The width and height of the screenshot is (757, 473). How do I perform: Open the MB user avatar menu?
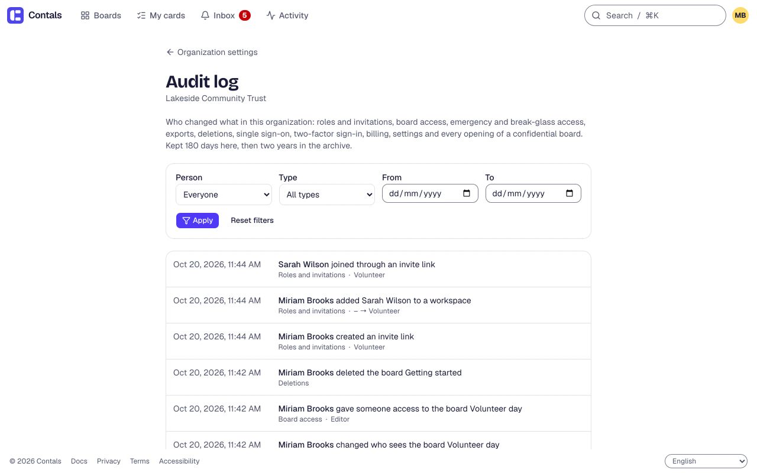(740, 15)
